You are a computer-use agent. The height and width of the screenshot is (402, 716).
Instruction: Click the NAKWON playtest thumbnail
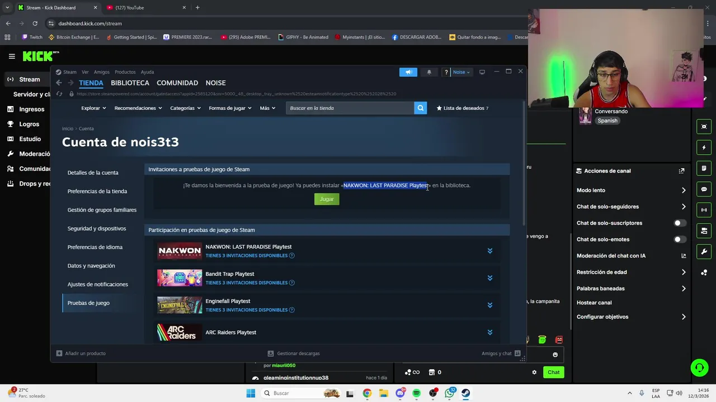(x=180, y=251)
